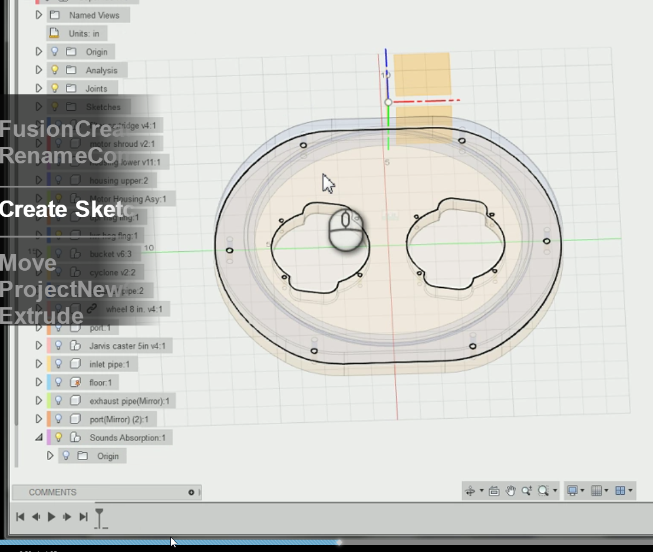Open Display Settings monitor icon

[x=573, y=491]
